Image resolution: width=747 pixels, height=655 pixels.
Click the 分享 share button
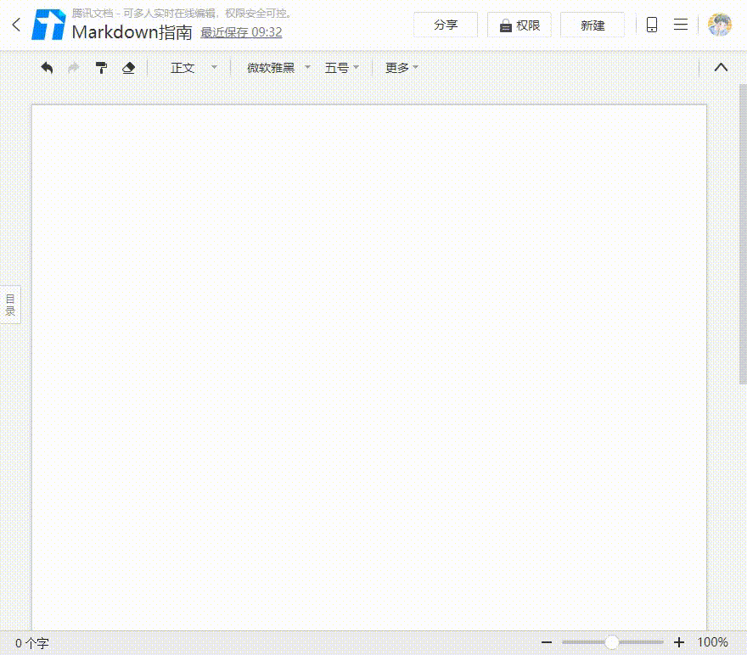coord(445,25)
